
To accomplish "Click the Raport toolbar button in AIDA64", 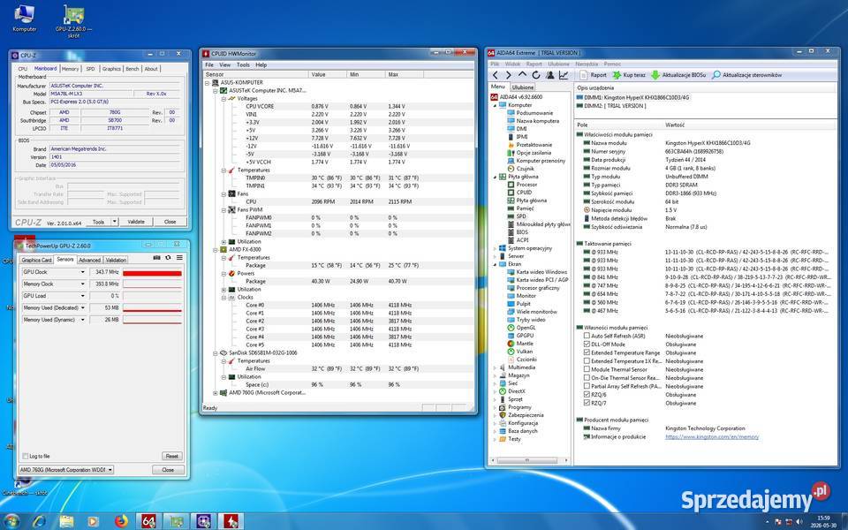I will pos(593,75).
